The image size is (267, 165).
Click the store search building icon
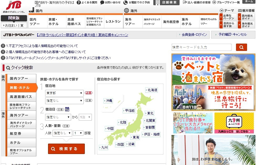point(158,3)
